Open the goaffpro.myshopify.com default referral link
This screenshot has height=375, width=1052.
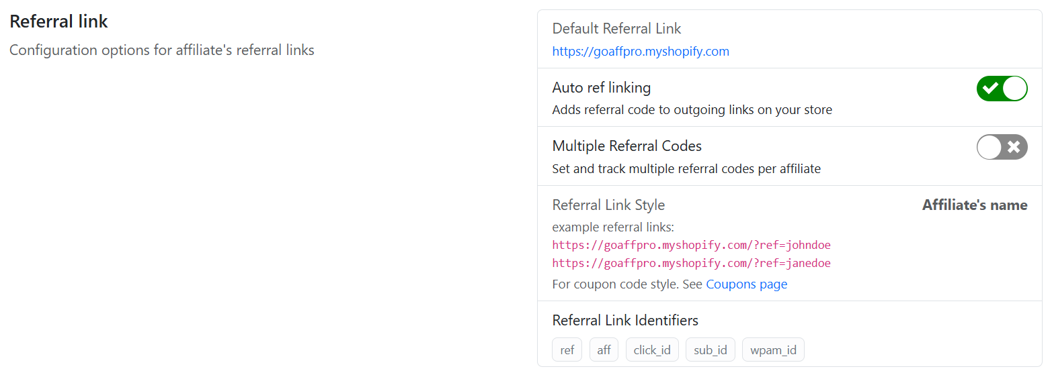[641, 52]
